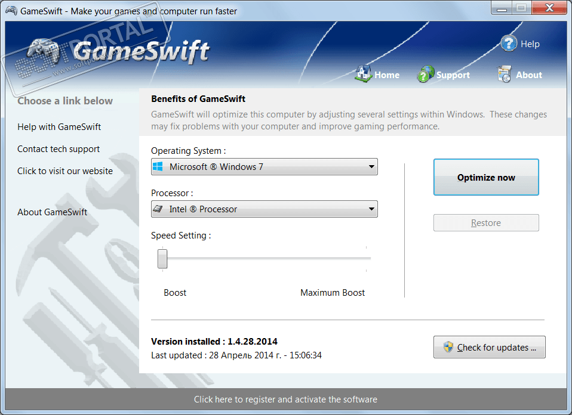Screen dimensions: 572x415
Task: Click the Help question mark icon
Action: click(x=509, y=44)
